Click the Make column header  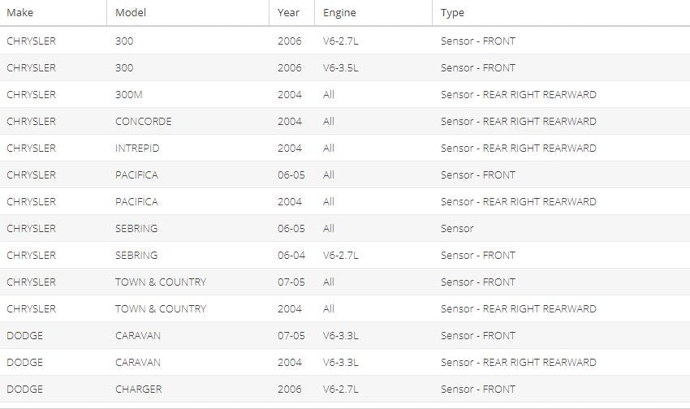(x=19, y=13)
